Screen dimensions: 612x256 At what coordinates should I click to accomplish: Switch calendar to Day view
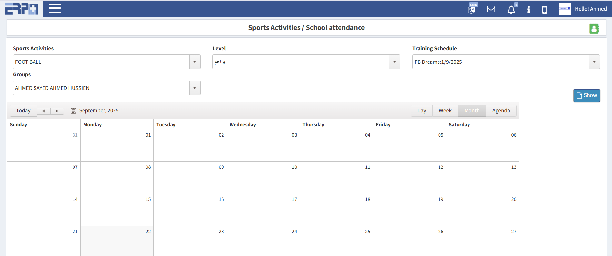tap(421, 111)
